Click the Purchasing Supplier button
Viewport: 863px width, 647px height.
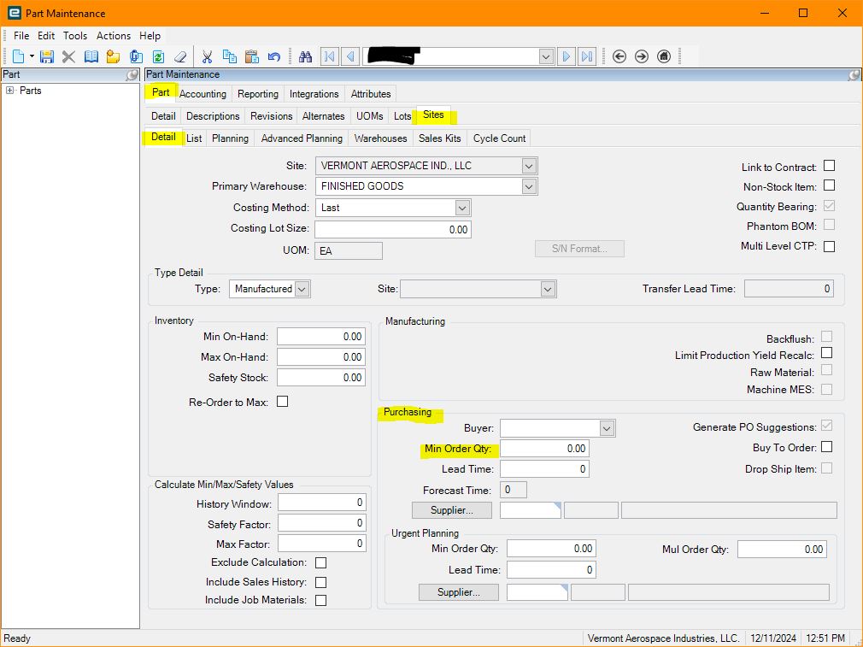click(x=452, y=510)
